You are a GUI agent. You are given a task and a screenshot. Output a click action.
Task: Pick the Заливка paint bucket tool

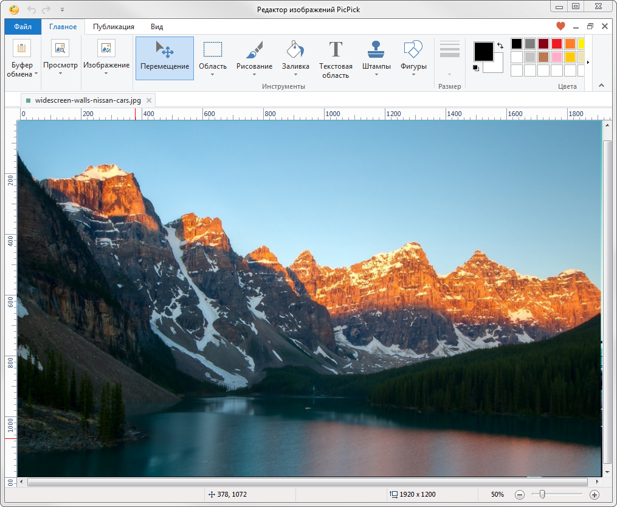click(295, 58)
